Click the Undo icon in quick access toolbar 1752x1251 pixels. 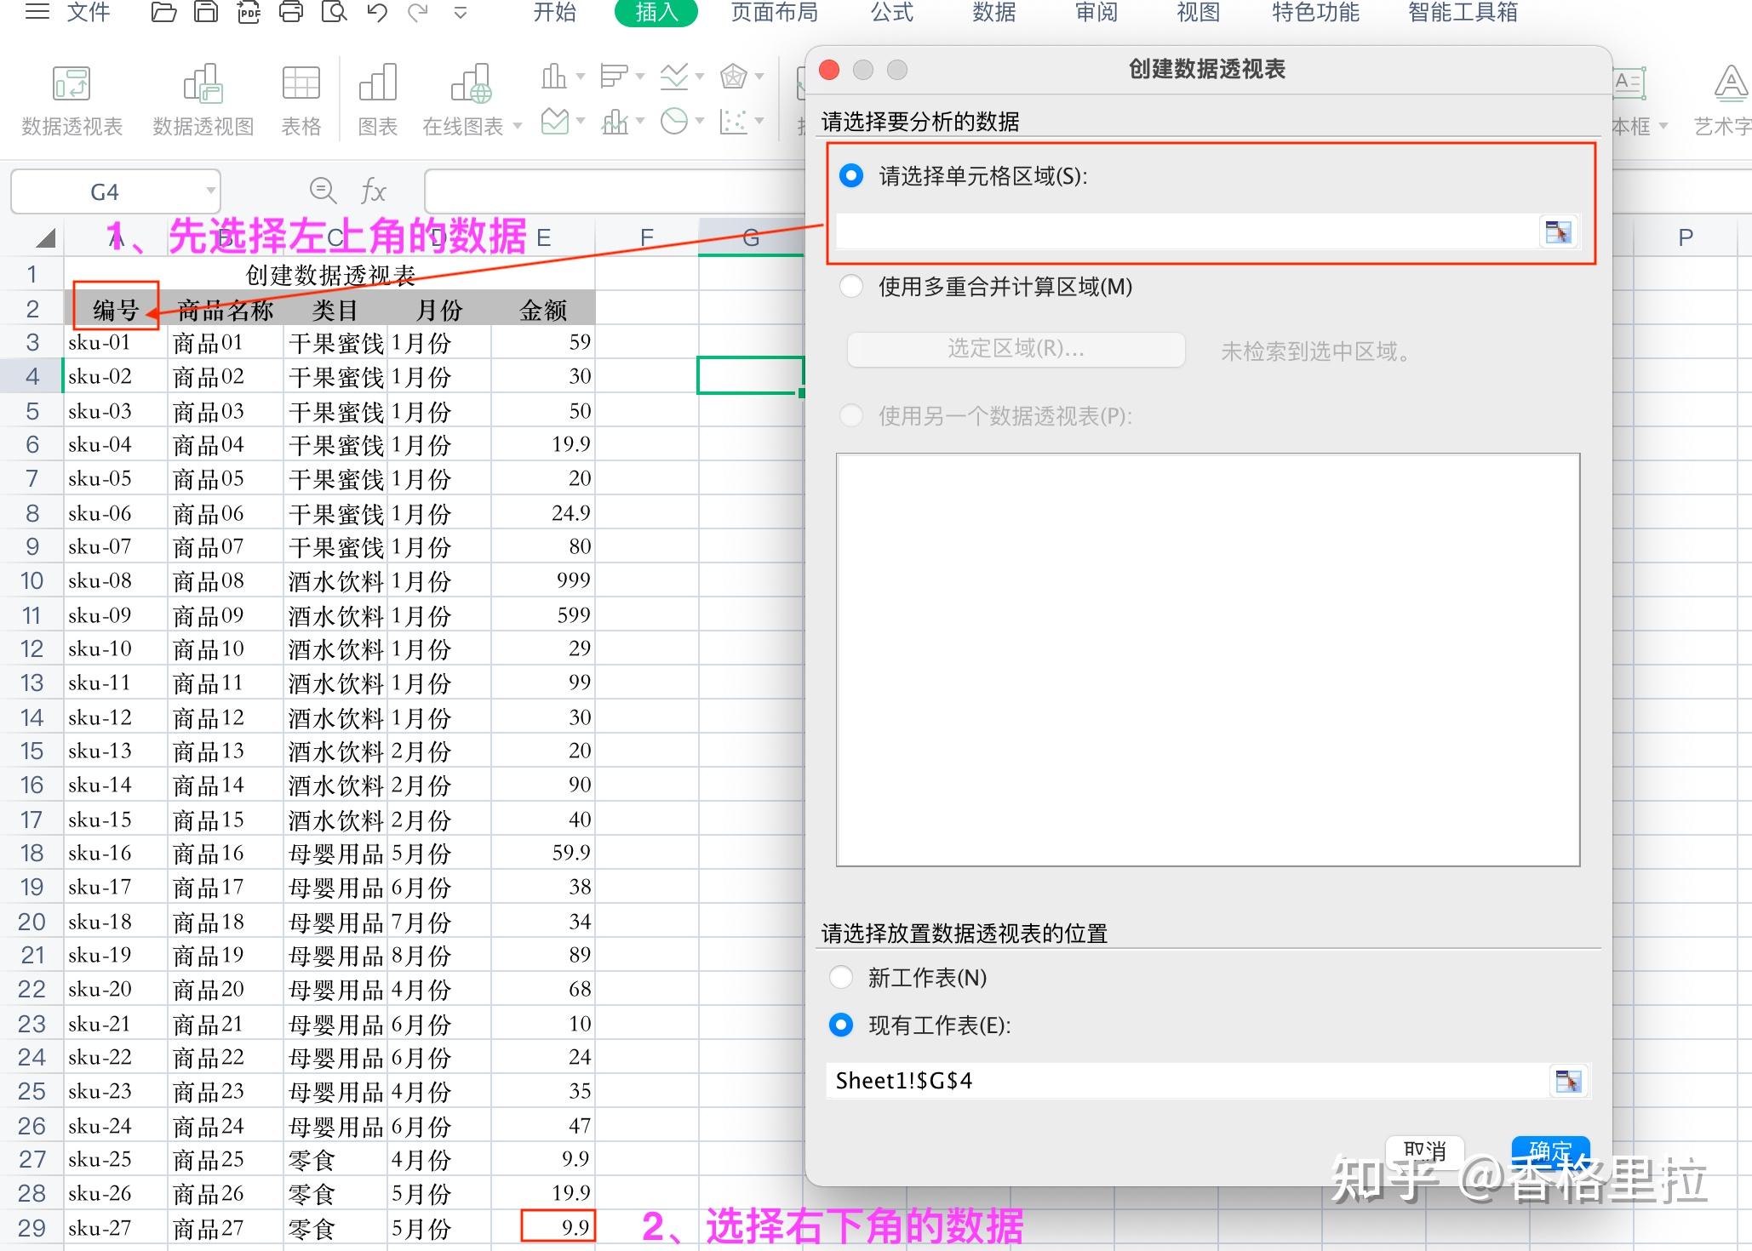tap(376, 12)
